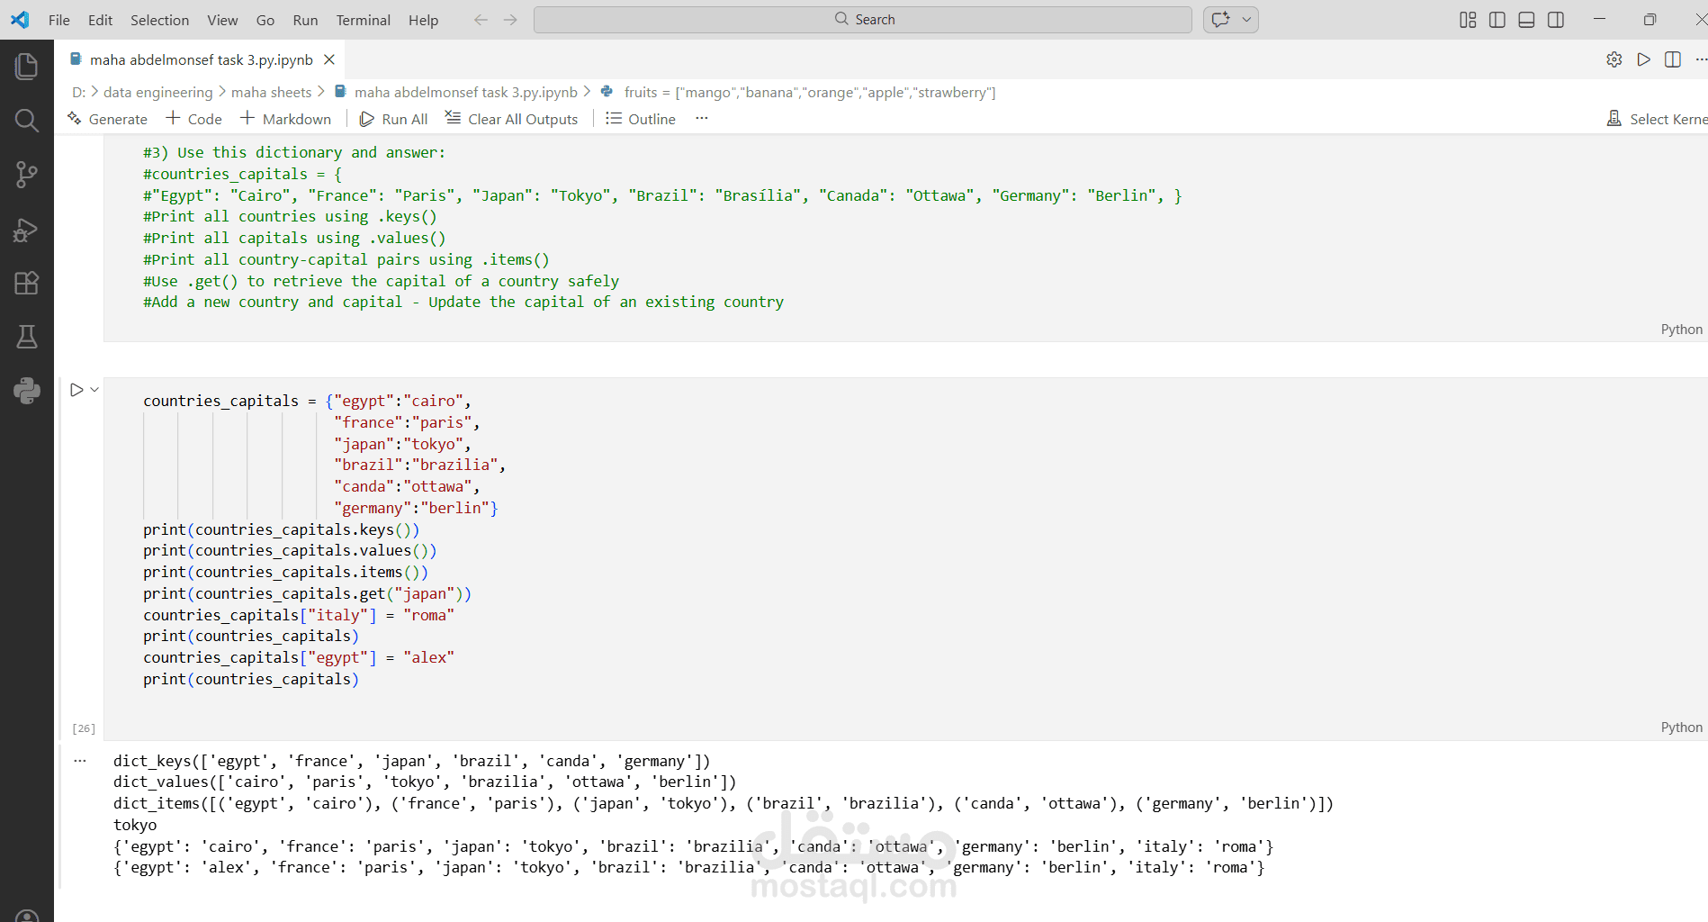Toggle the bottom panel layout

click(x=1526, y=20)
